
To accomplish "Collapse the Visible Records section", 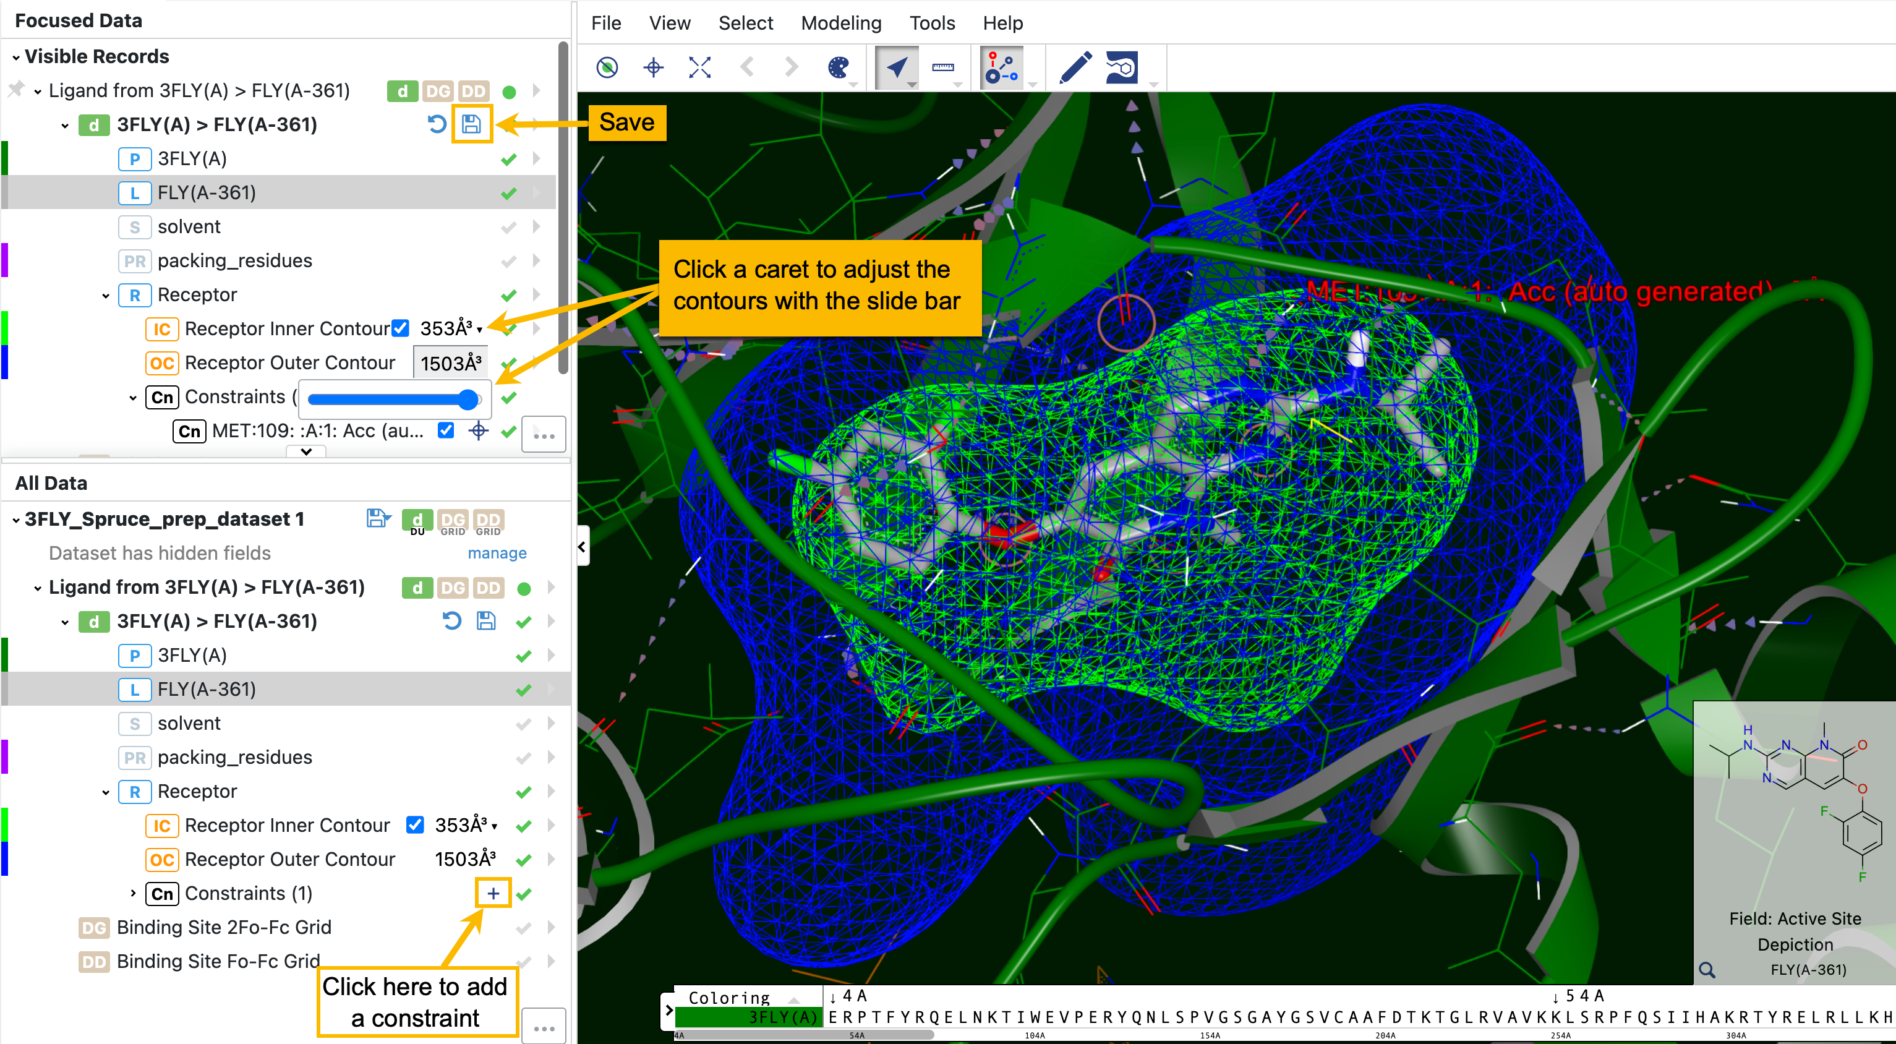I will (16, 57).
